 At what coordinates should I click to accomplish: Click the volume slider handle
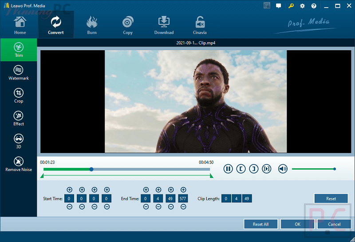pyautogui.click(x=335, y=169)
